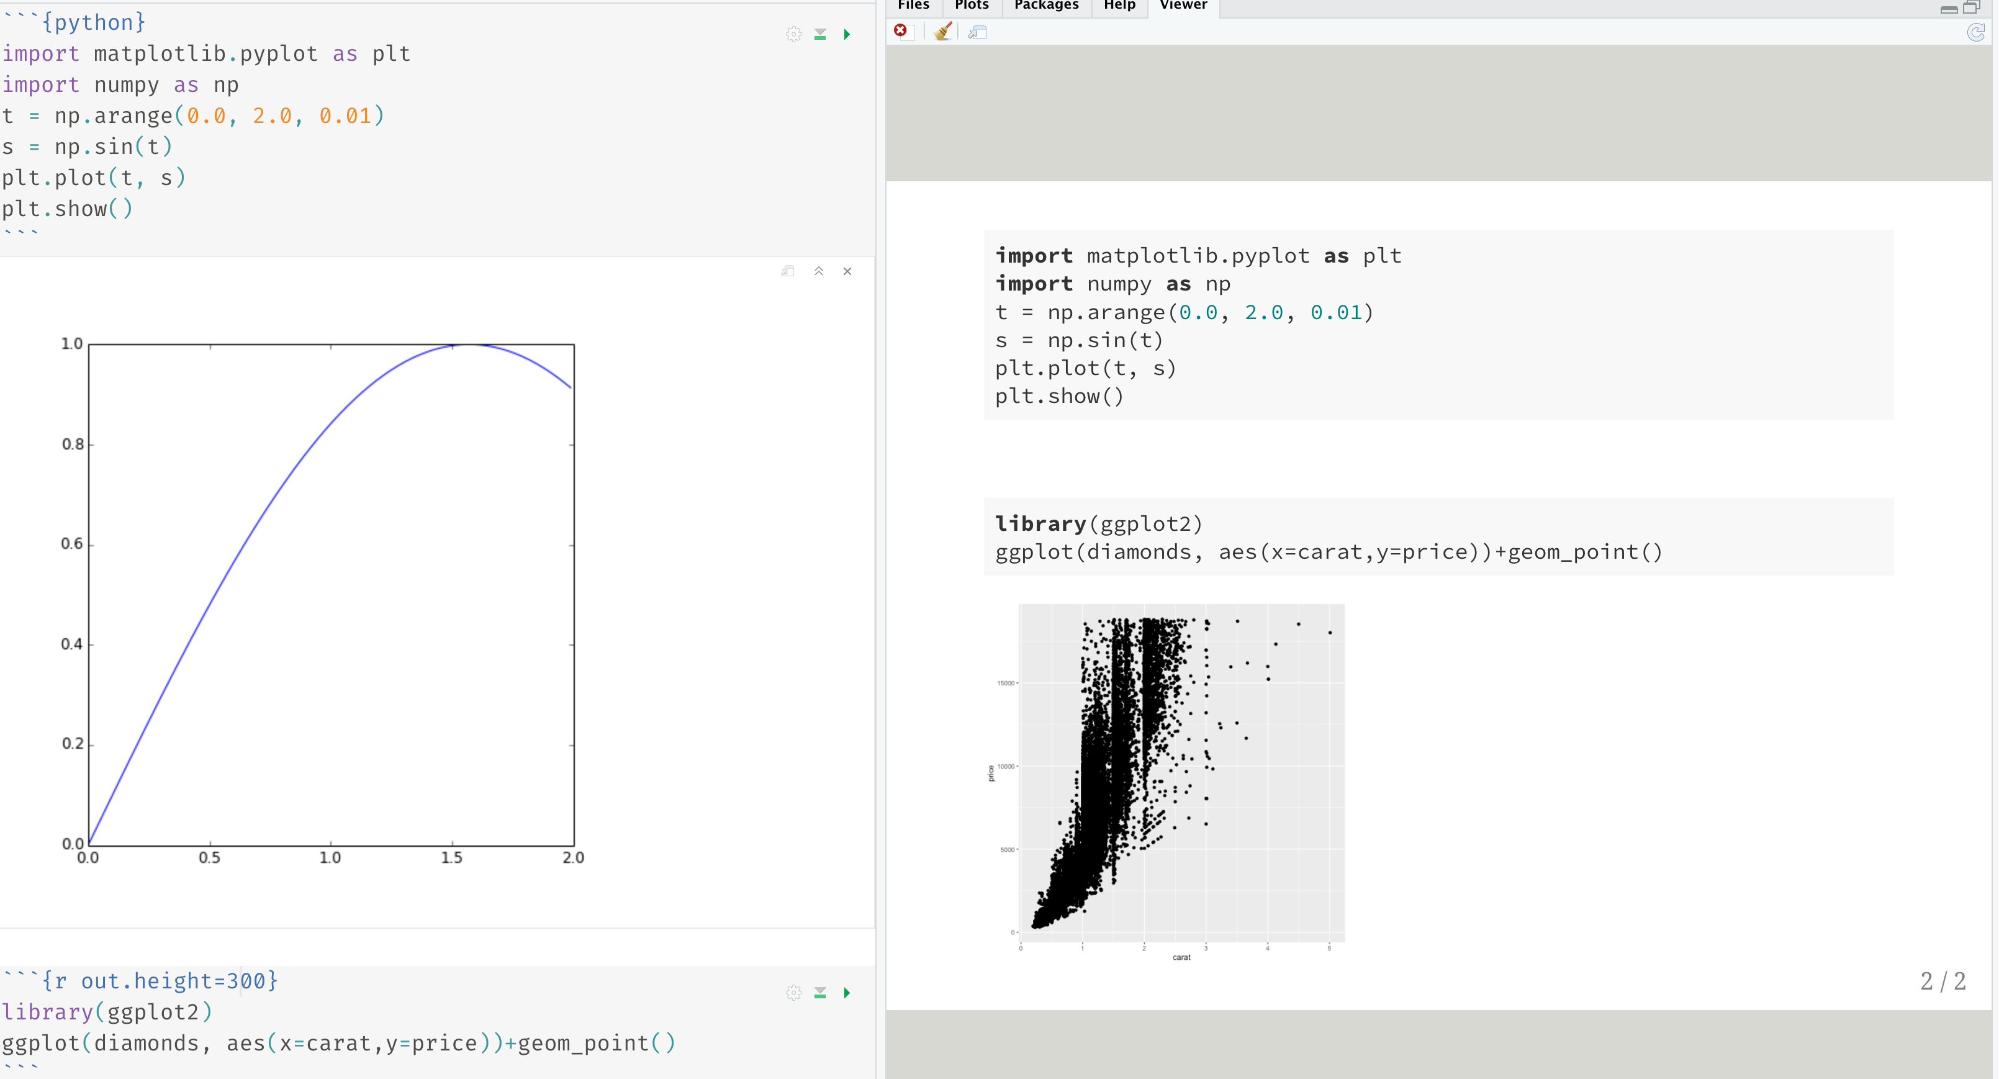The width and height of the screenshot is (1999, 1079).
Task: Click the 'carat' axis label on scatter plot
Action: coord(1181,957)
